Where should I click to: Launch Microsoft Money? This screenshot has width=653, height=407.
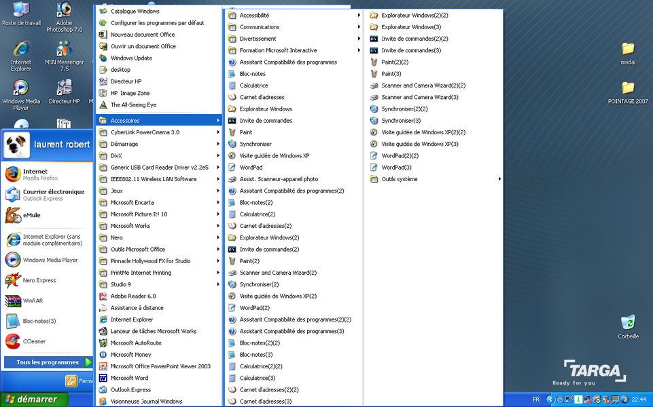(x=158, y=355)
